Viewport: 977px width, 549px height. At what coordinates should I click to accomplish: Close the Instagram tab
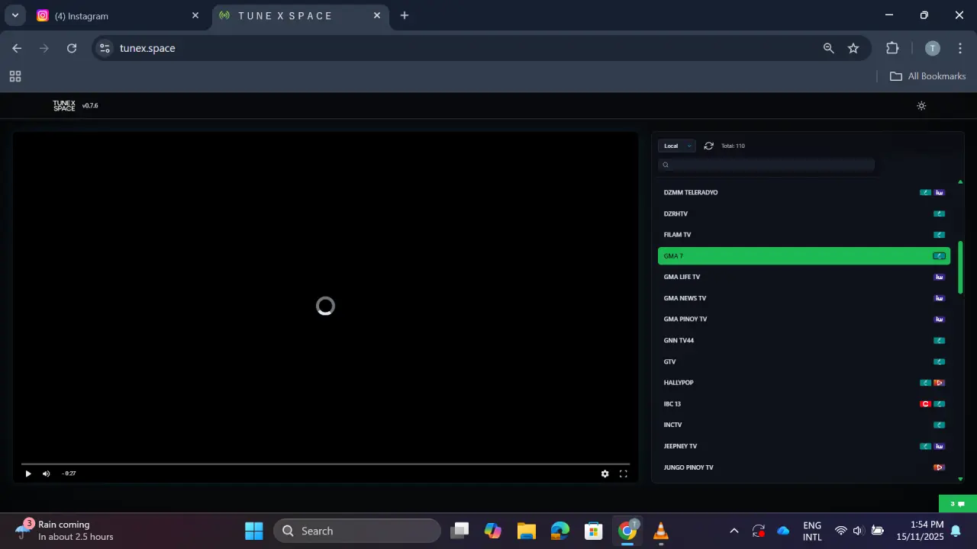coord(195,15)
